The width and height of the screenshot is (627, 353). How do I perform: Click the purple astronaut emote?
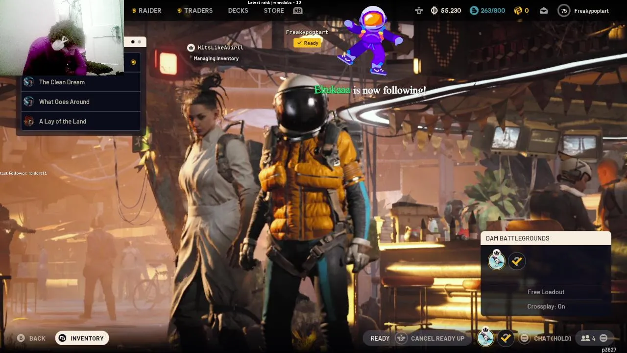point(373,40)
